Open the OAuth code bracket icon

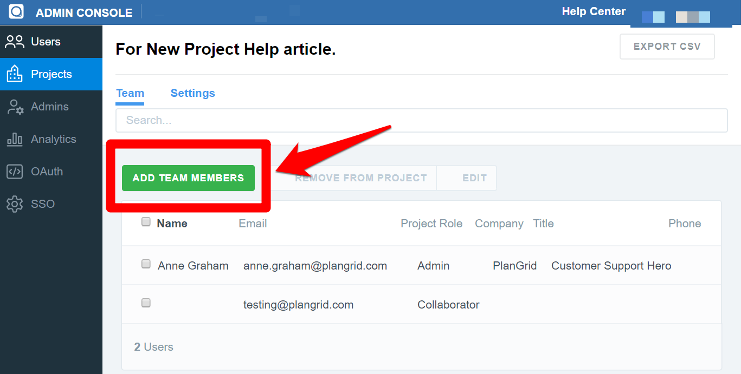click(15, 172)
